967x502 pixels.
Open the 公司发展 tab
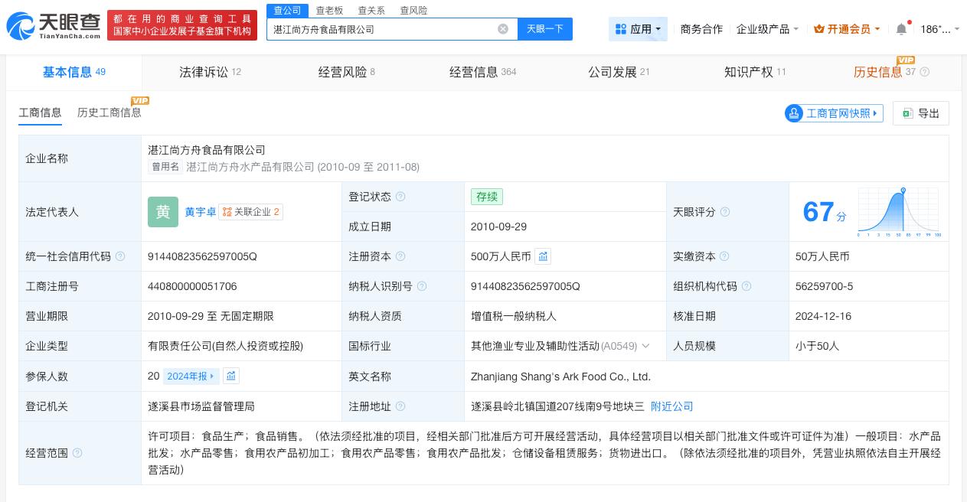(x=619, y=72)
